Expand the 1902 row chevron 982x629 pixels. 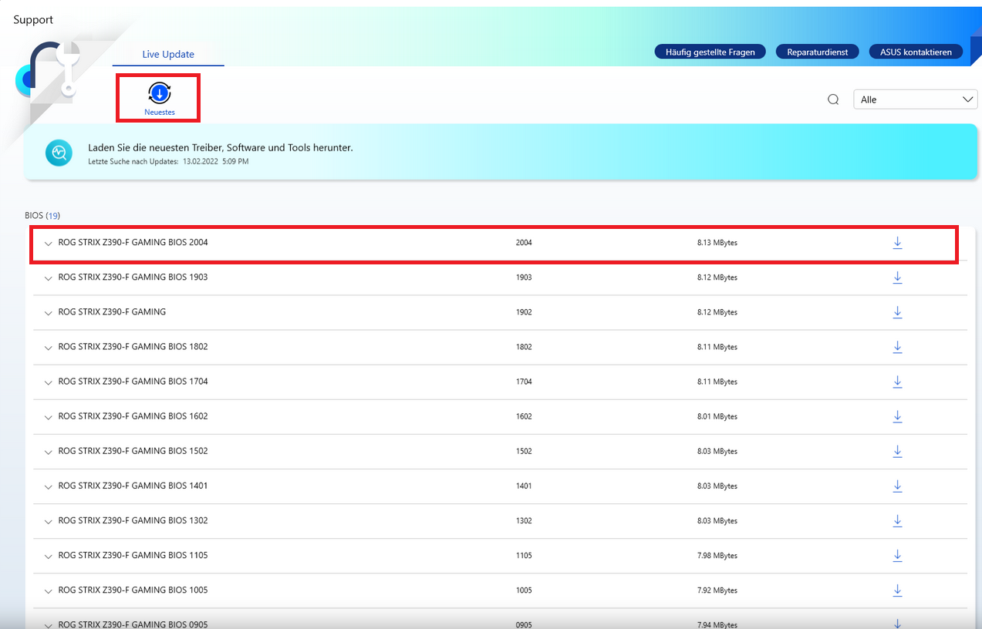tap(49, 313)
